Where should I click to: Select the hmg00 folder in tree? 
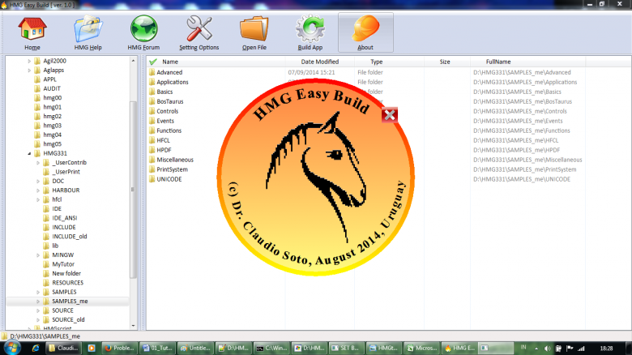coord(53,98)
